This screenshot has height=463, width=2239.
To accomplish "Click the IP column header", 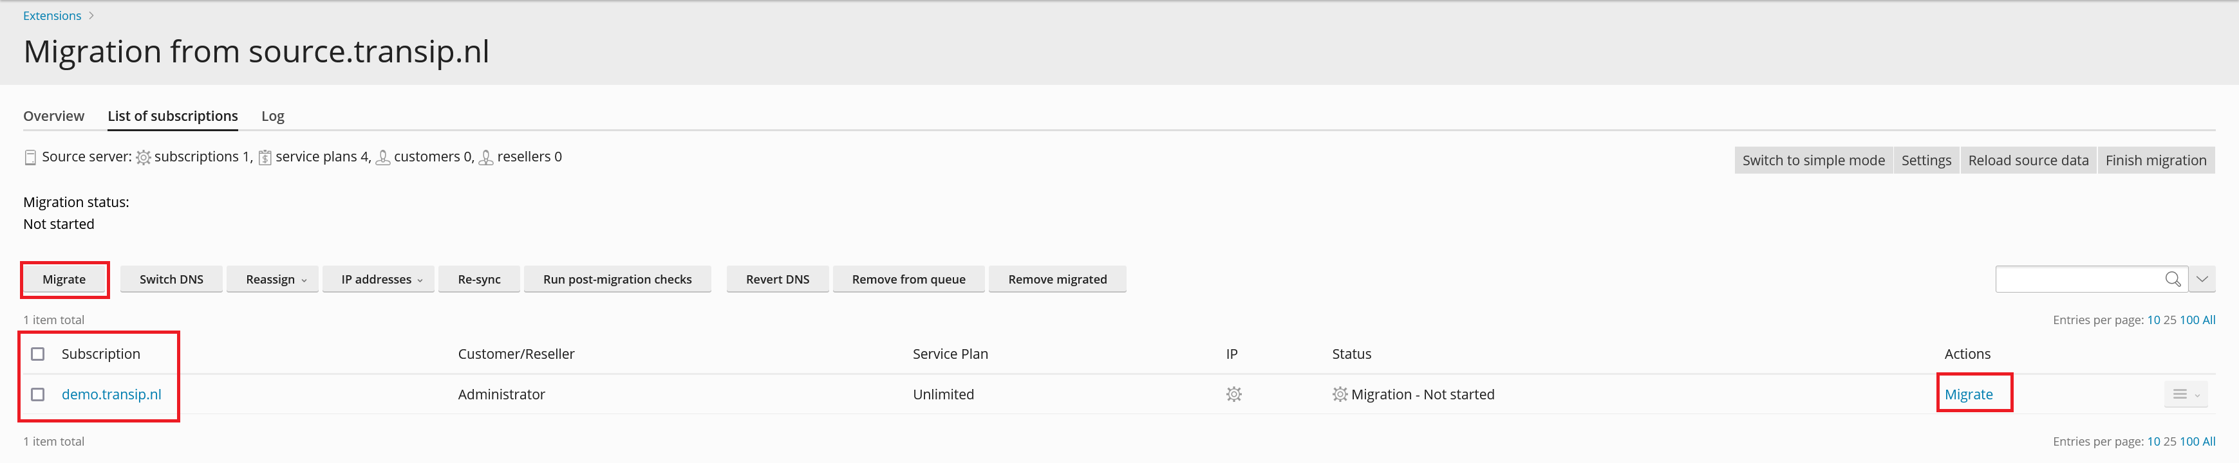I will tap(1232, 354).
